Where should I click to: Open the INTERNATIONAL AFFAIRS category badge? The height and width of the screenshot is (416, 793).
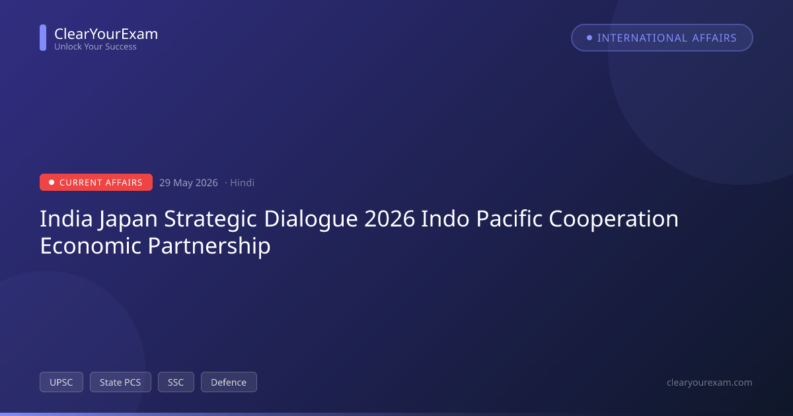662,38
